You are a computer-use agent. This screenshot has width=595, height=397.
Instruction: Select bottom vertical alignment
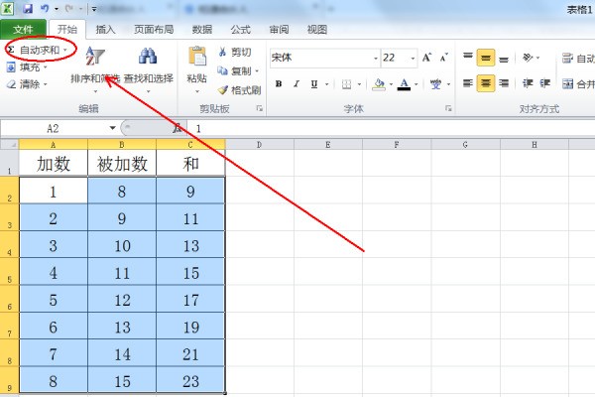tap(504, 59)
